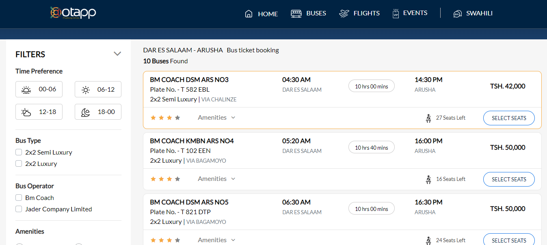547x245 pixels.
Task: Click the seat icon beside 27 Seats Left
Action: [x=428, y=118]
